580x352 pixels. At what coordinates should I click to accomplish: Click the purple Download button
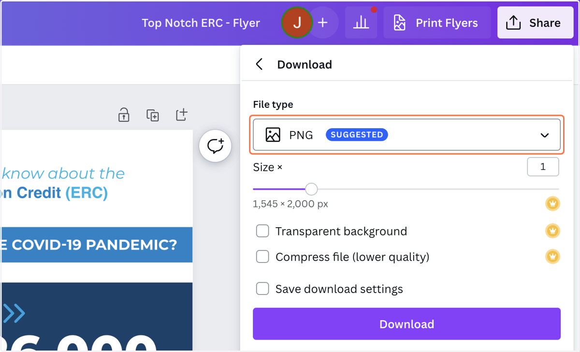[406, 324]
